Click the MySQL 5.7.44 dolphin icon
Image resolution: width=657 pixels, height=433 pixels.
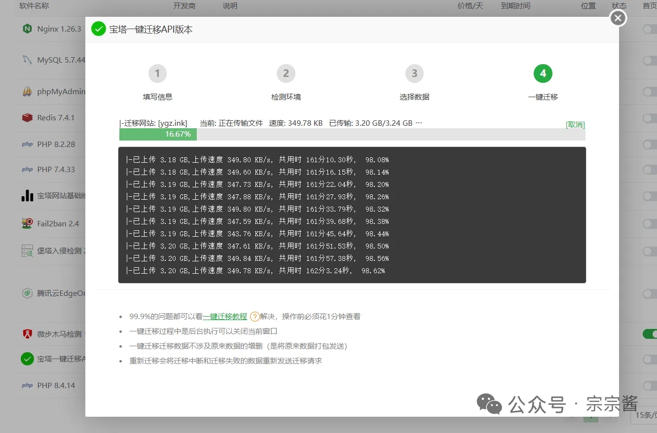(x=27, y=60)
